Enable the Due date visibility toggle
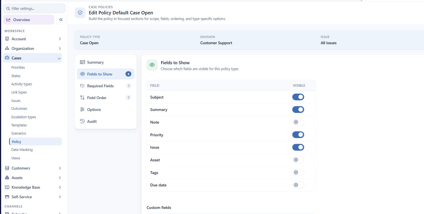Image resolution: width=424 pixels, height=214 pixels. point(298,185)
